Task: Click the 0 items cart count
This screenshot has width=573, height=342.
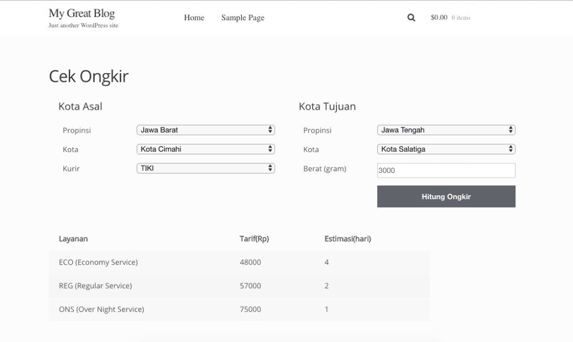Action: 461,17
